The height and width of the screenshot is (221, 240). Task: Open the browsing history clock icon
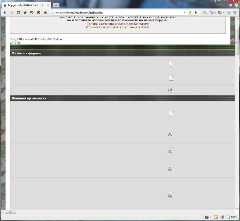39,13
